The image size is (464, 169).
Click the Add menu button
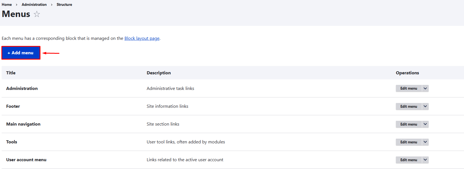pyautogui.click(x=21, y=53)
